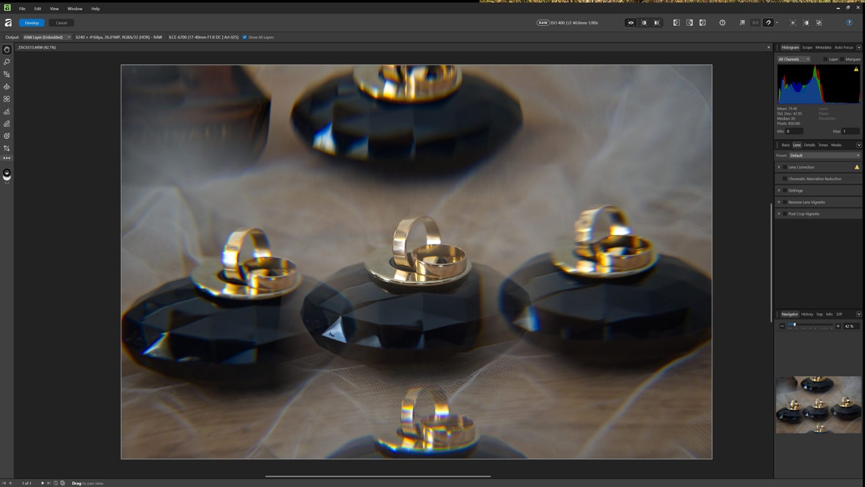Open the All Channels histogram dropdown

coord(794,59)
